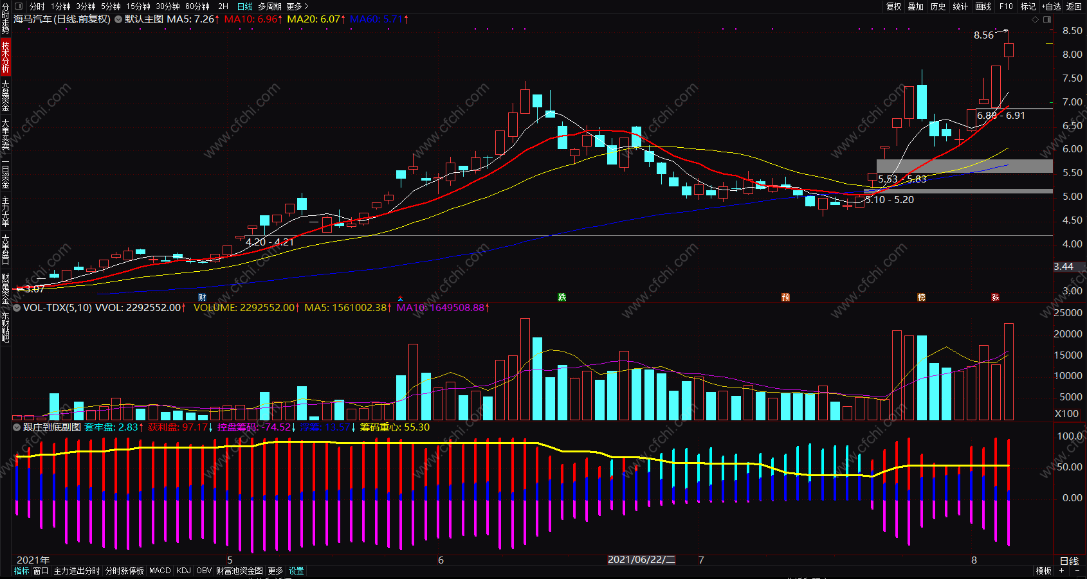Add stock to +自选 watchlist
Viewport: 1087px width, 579px height.
point(1051,6)
